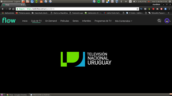Screen dimensions: 172x96
Task: Click the blue download extension icon
Action: pos(166,9)
